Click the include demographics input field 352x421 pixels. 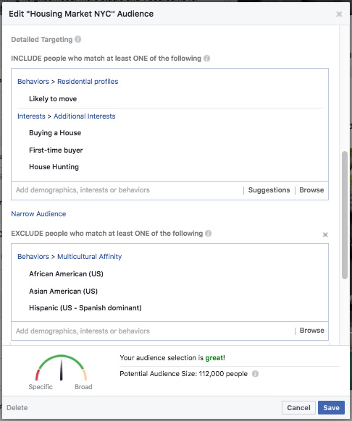pyautogui.click(x=127, y=190)
